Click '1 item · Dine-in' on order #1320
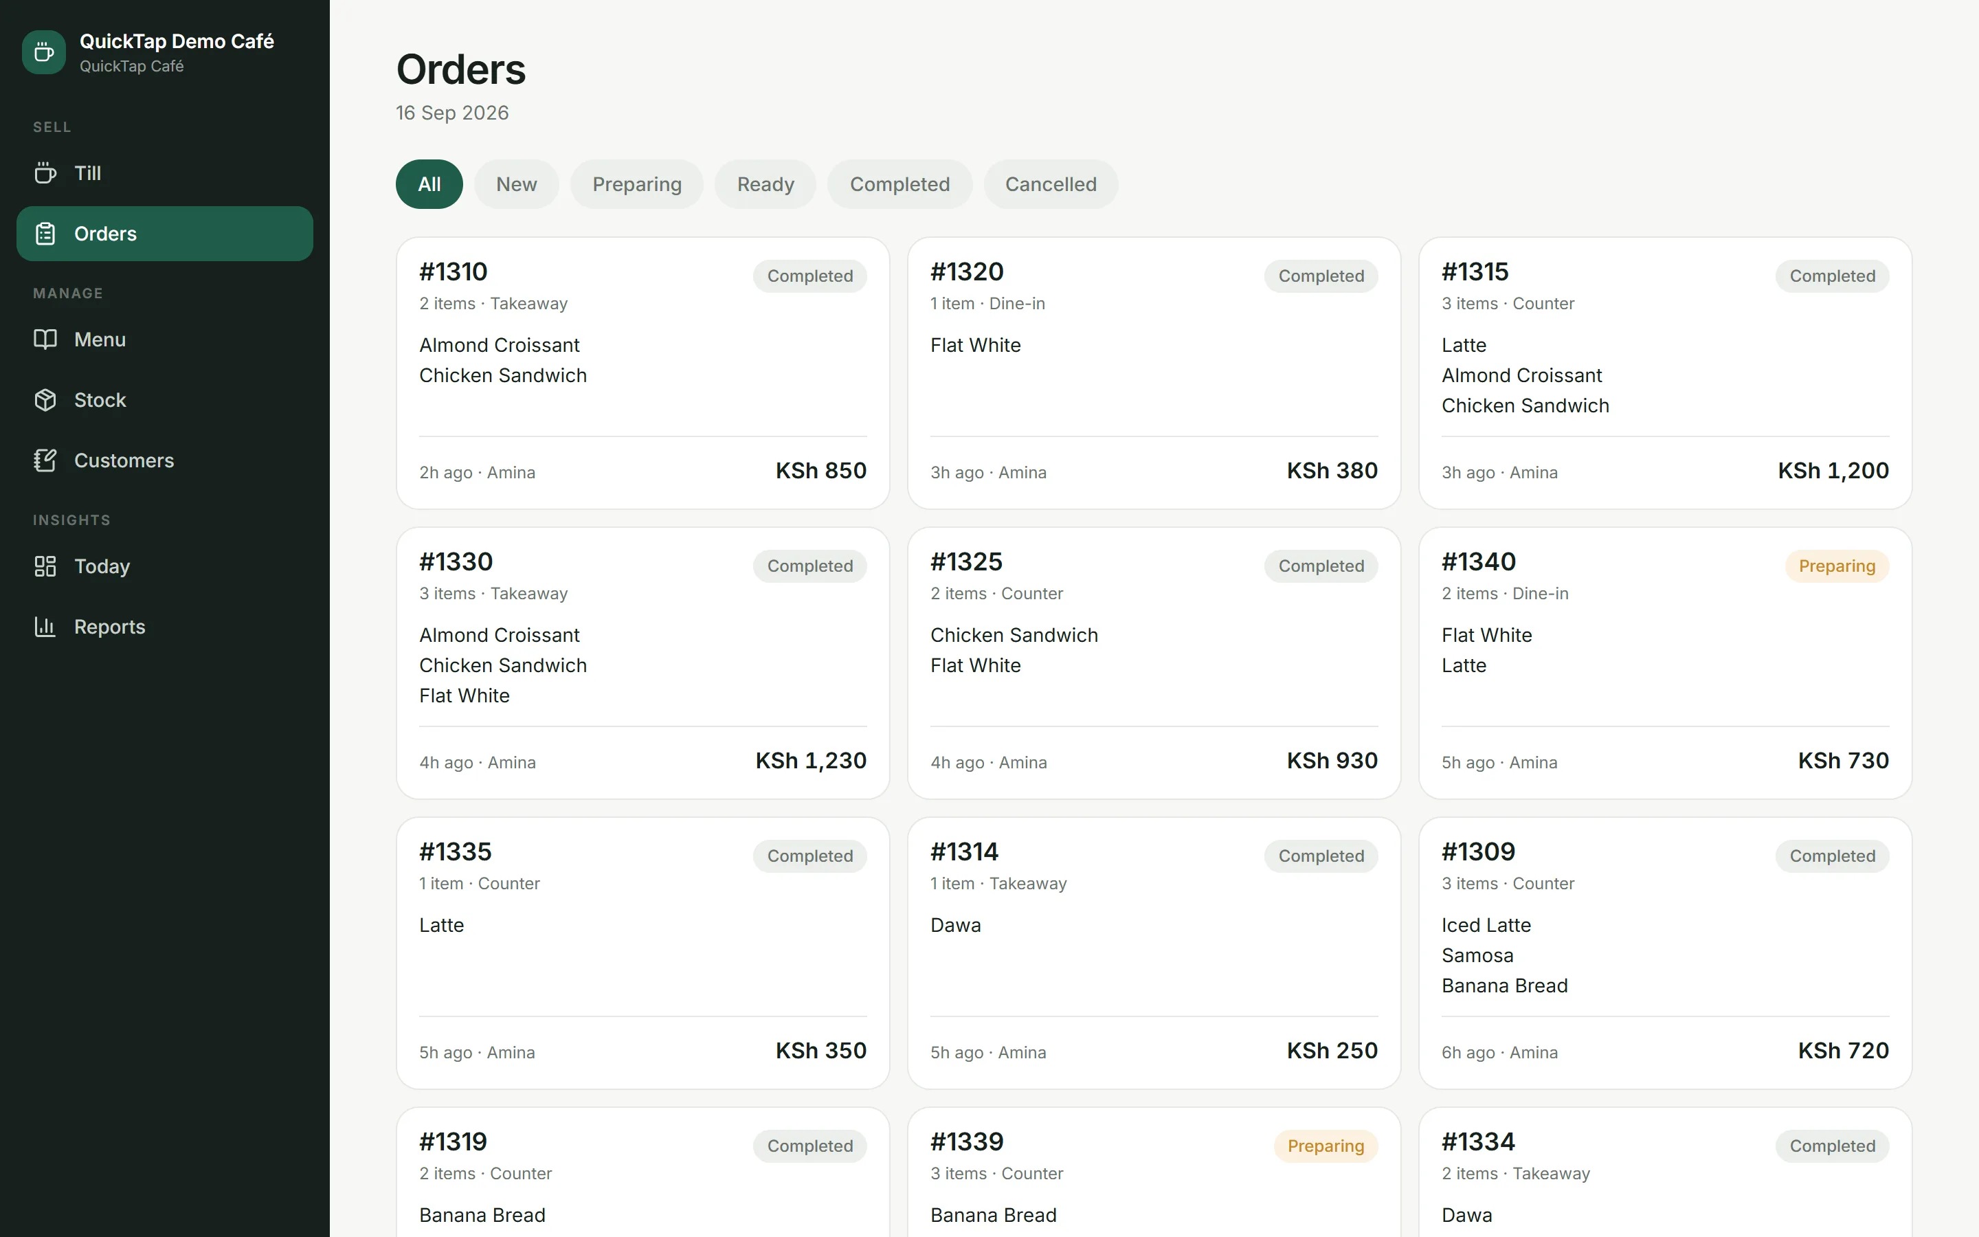This screenshot has height=1237, width=1979. pos(988,304)
